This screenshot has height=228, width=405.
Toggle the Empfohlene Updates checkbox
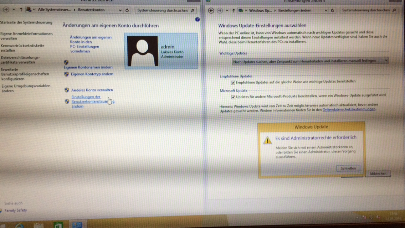[233, 82]
